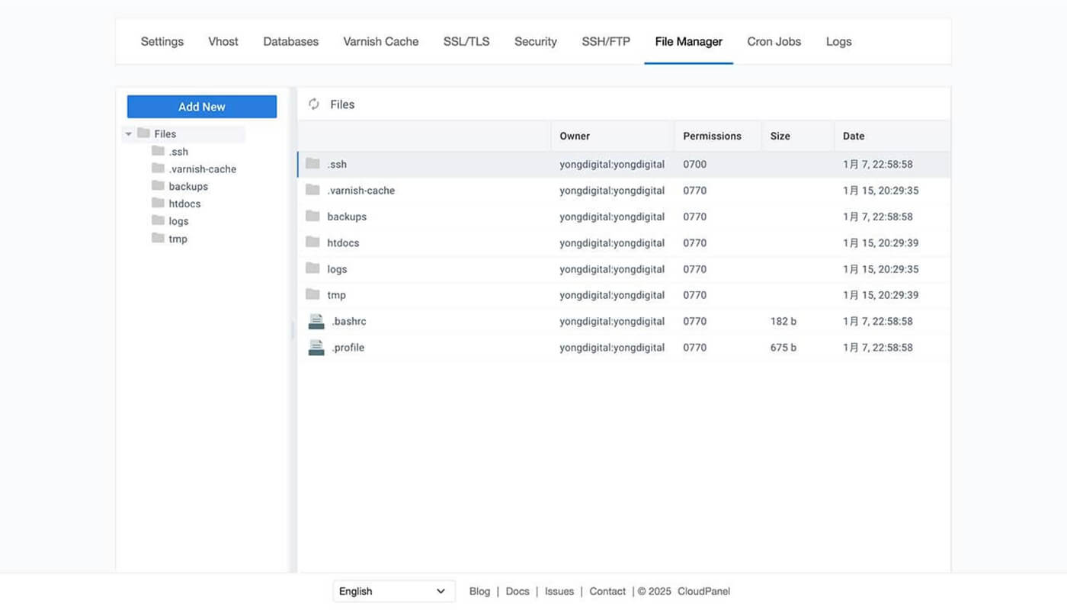Switch to the Cron Jobs tab
Image resolution: width=1067 pixels, height=610 pixels.
pyautogui.click(x=774, y=42)
